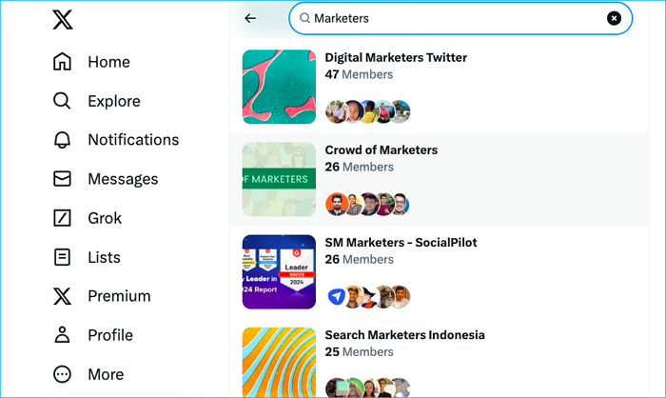Go back using the left arrow
Screen dimensions: 666x398
click(x=250, y=18)
